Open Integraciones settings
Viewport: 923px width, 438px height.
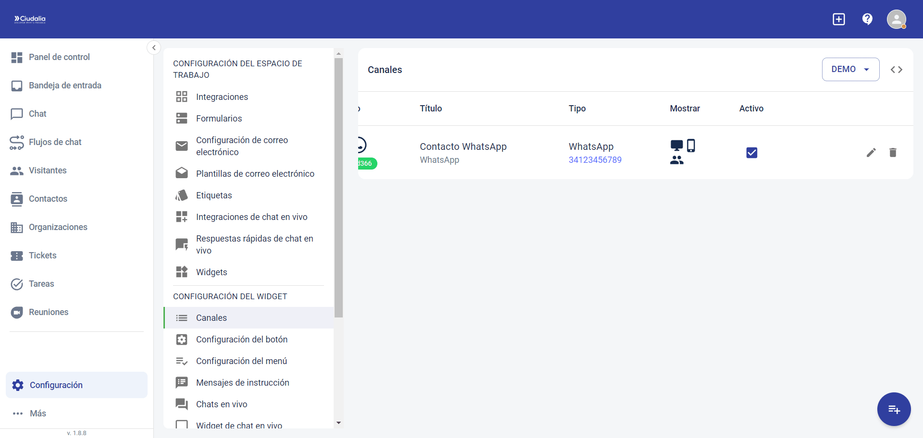click(x=222, y=97)
